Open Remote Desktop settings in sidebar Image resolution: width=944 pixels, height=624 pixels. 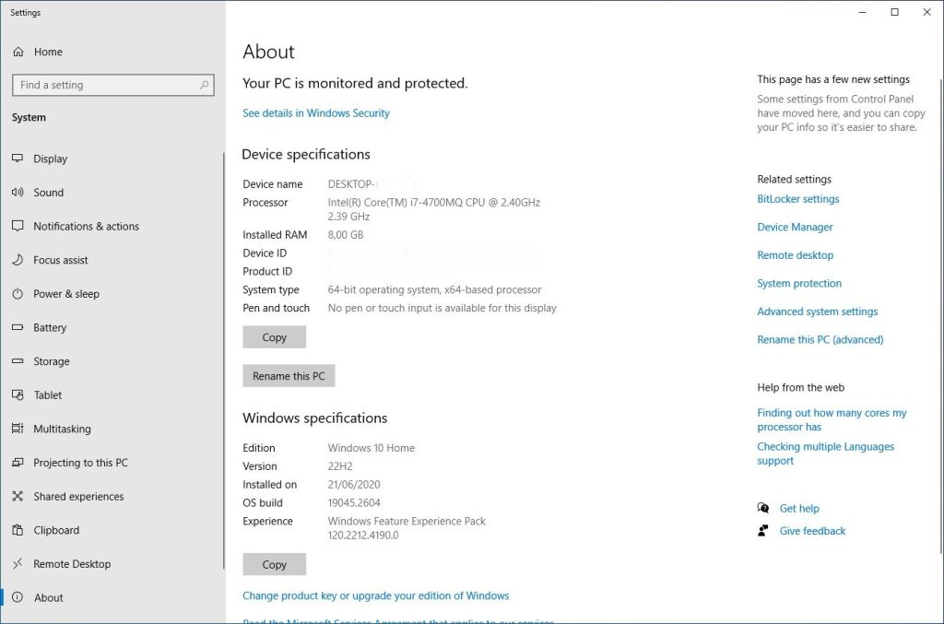coord(112,563)
